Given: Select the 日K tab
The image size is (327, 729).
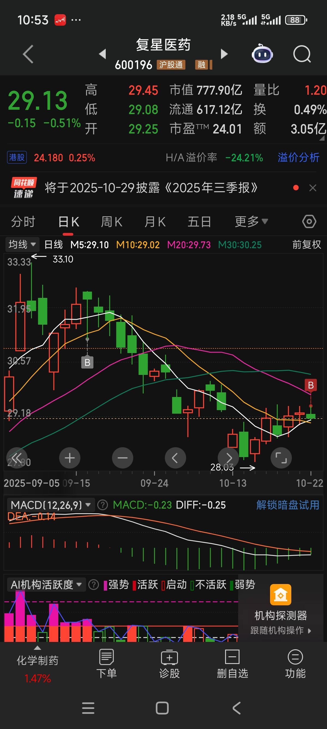Looking at the screenshot, I should (x=68, y=221).
